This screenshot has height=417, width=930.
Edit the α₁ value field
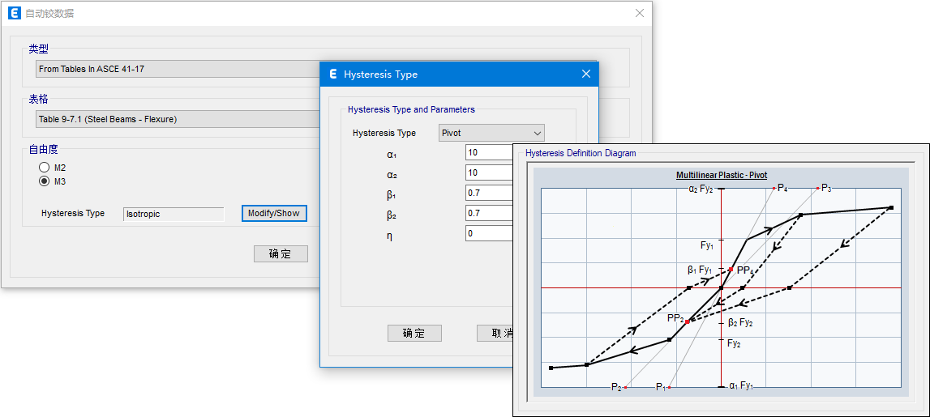pos(489,153)
